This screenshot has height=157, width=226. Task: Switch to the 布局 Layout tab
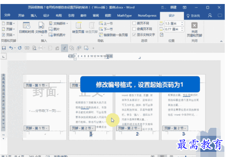pos(59,16)
